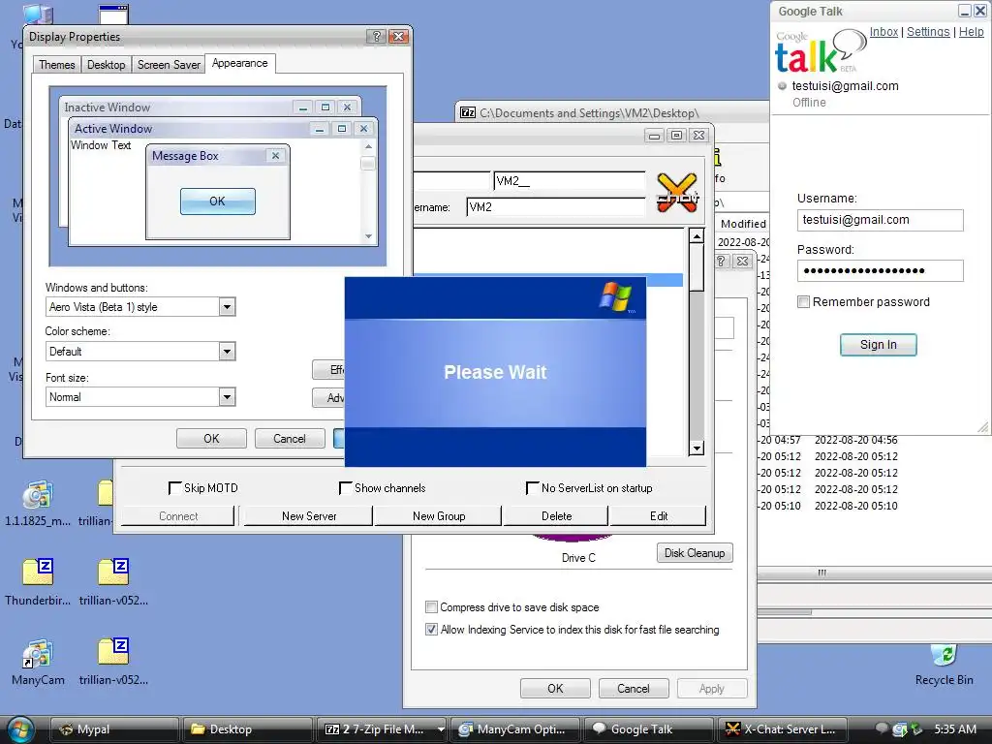This screenshot has height=744, width=992.
Task: Switch to ManyCam Options taskbar button
Action: 517,729
